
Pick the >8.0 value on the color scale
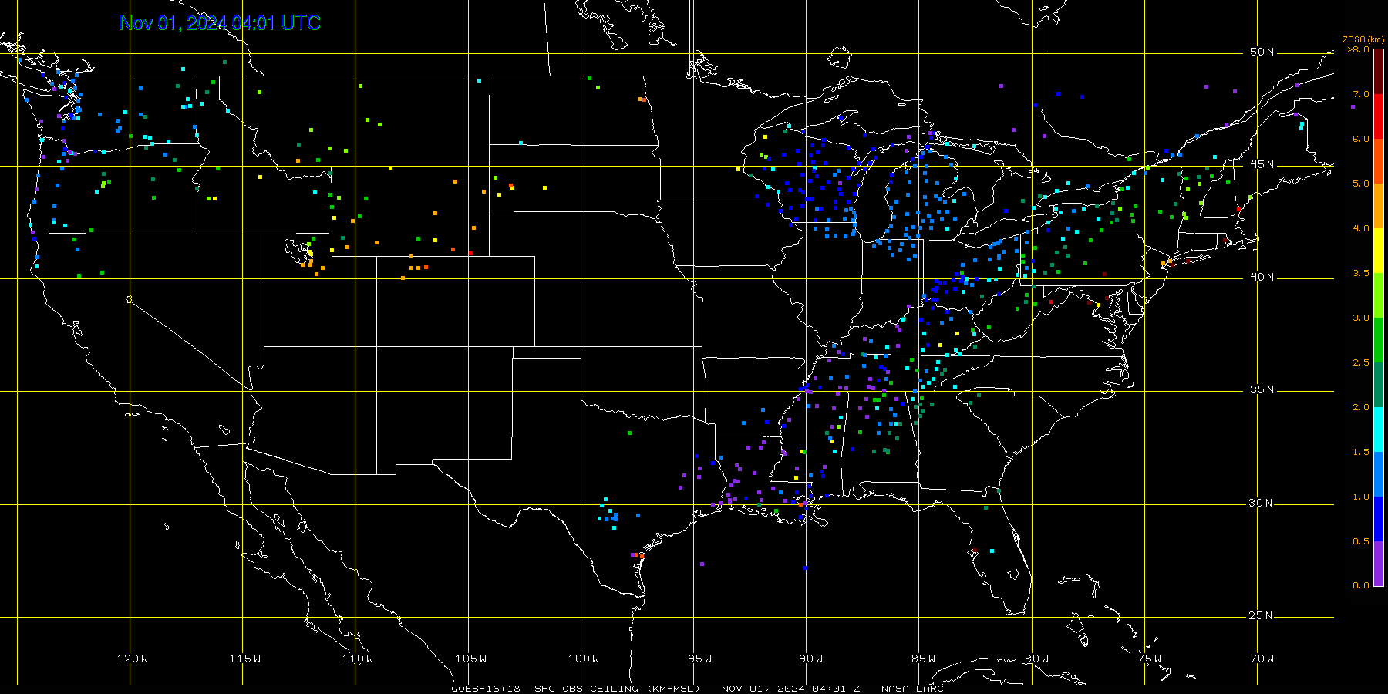pos(1359,49)
